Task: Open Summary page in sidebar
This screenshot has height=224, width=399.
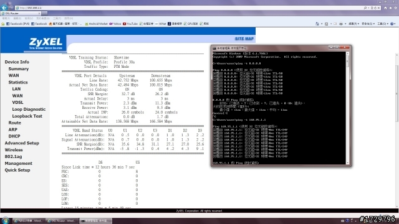Action: coord(18,69)
